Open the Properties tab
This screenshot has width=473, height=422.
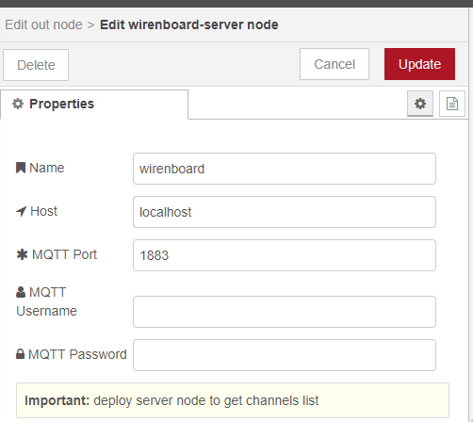coord(94,104)
